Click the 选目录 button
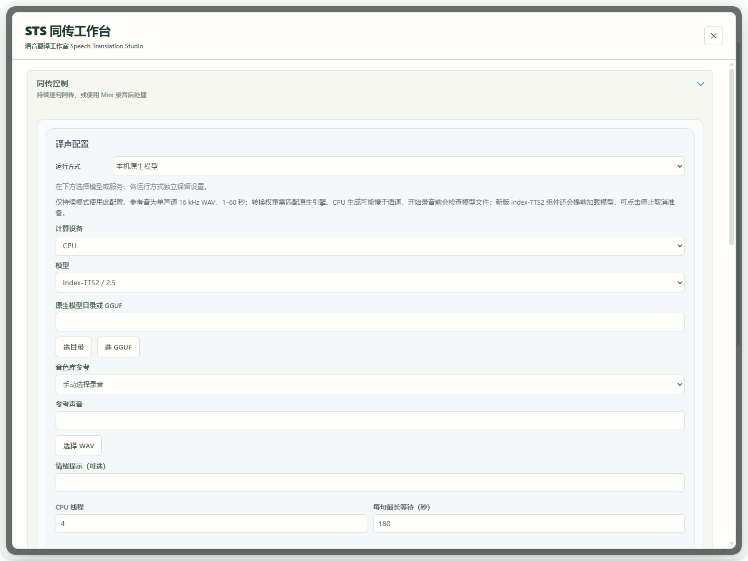Viewport: 748px width, 561px height. (74, 347)
